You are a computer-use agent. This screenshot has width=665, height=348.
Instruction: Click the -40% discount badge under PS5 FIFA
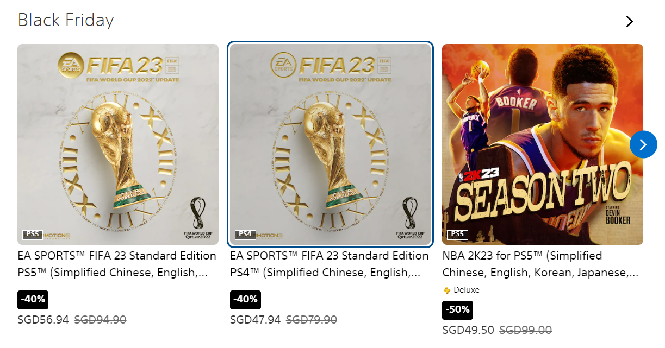(33, 300)
